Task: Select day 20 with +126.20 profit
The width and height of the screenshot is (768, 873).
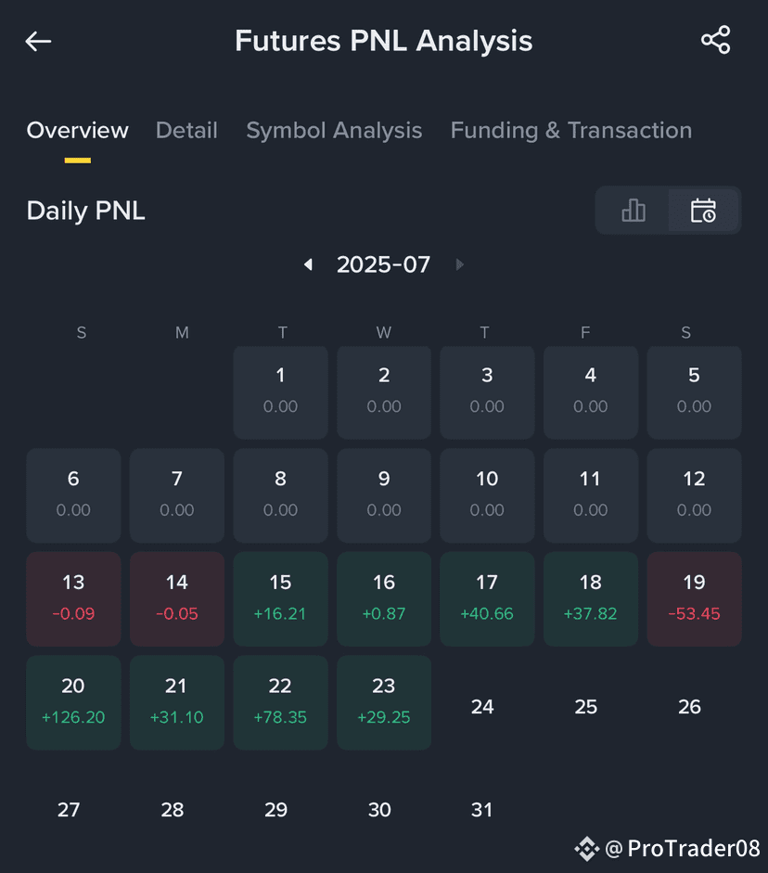Action: tap(73, 702)
